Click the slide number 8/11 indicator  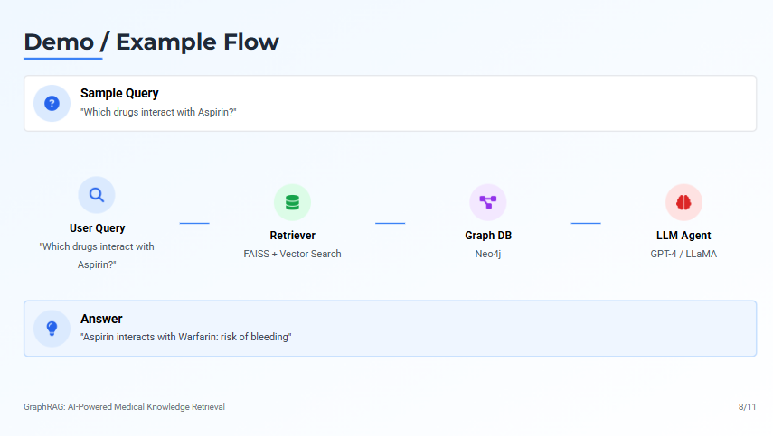click(x=747, y=407)
